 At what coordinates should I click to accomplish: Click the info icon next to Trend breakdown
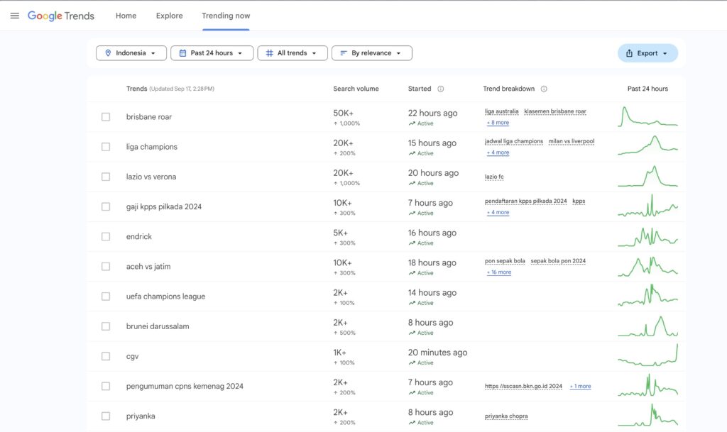544,89
